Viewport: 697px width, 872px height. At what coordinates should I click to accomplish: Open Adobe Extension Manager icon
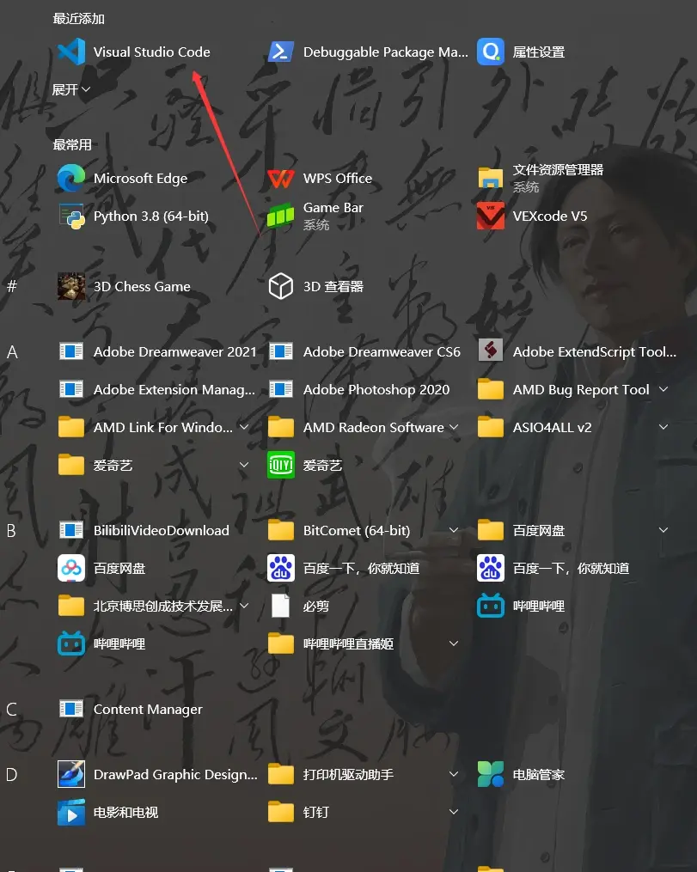71,389
